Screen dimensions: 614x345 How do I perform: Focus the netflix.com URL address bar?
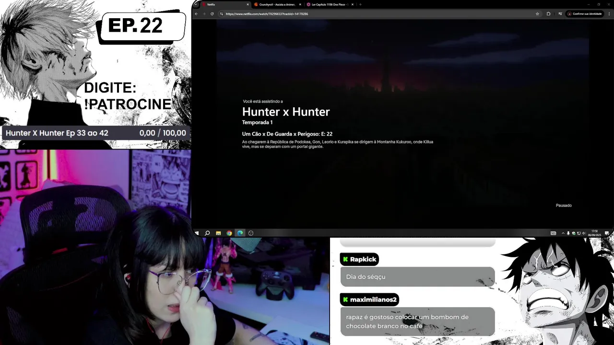(379, 14)
